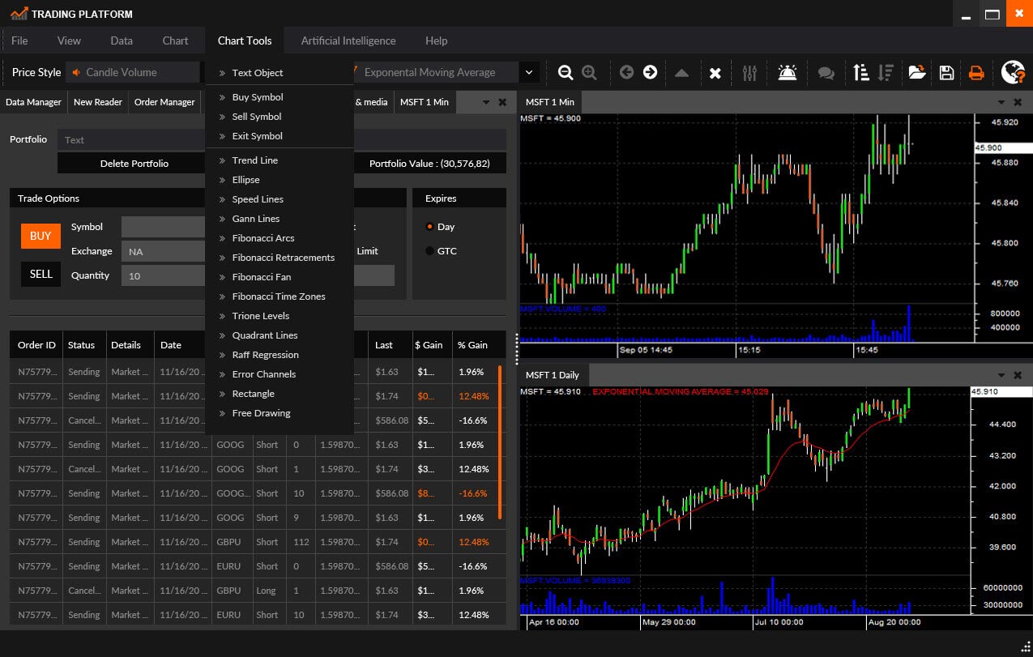Open the Data menu
The image size is (1033, 657).
pyautogui.click(x=122, y=41)
